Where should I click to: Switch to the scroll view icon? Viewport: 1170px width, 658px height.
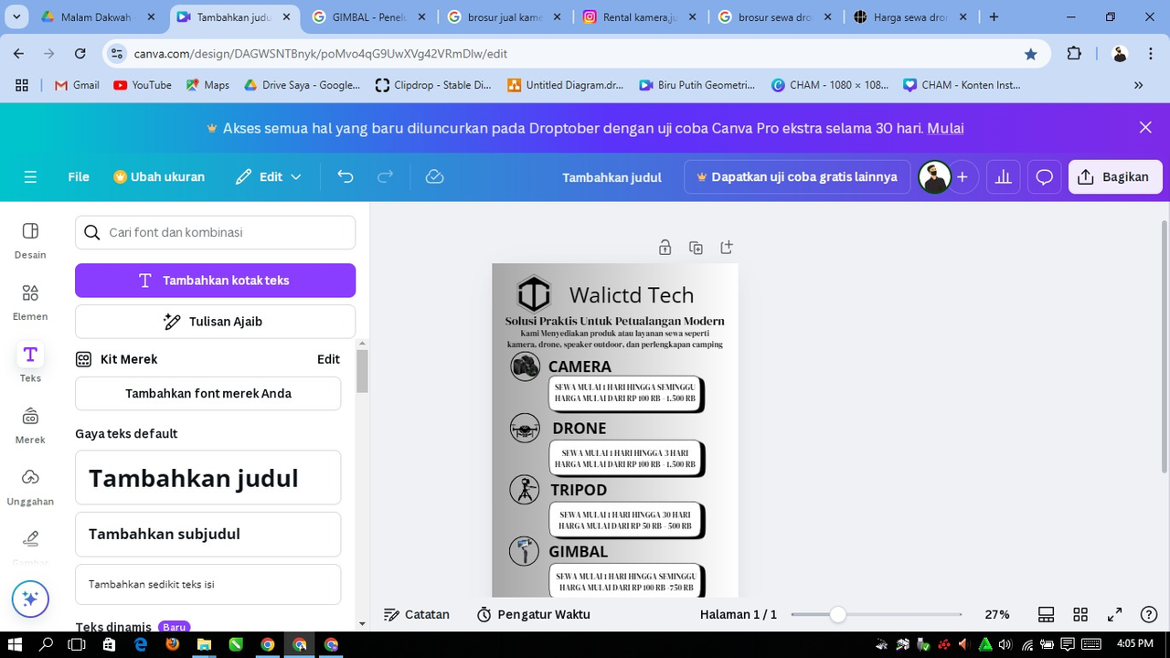tap(1047, 615)
